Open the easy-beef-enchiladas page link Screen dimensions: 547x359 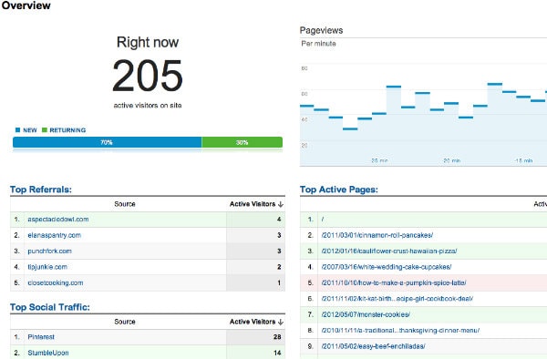click(373, 346)
